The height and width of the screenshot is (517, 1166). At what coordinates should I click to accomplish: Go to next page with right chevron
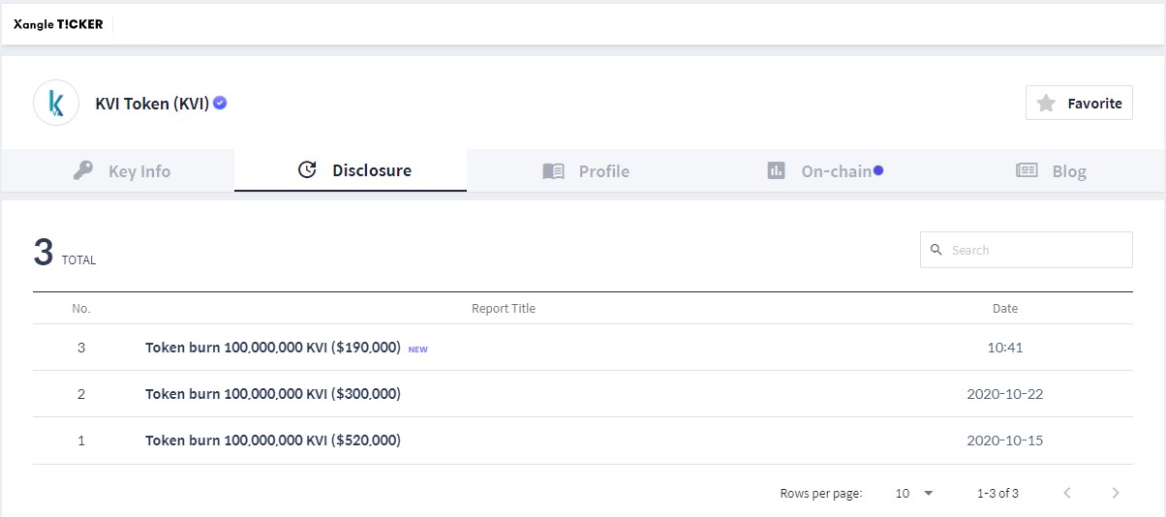(1116, 493)
